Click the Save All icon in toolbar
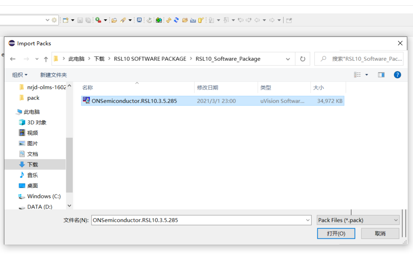This screenshot has height=256, width=413. 88,20
